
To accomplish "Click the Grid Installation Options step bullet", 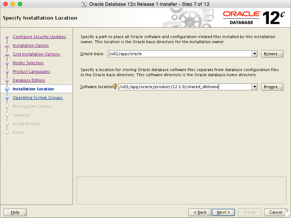I will (x=7, y=54).
